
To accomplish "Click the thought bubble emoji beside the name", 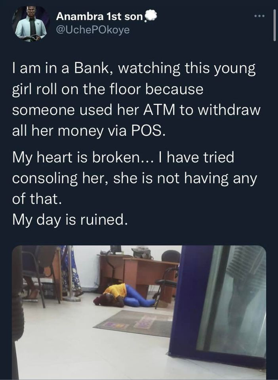I will (151, 16).
